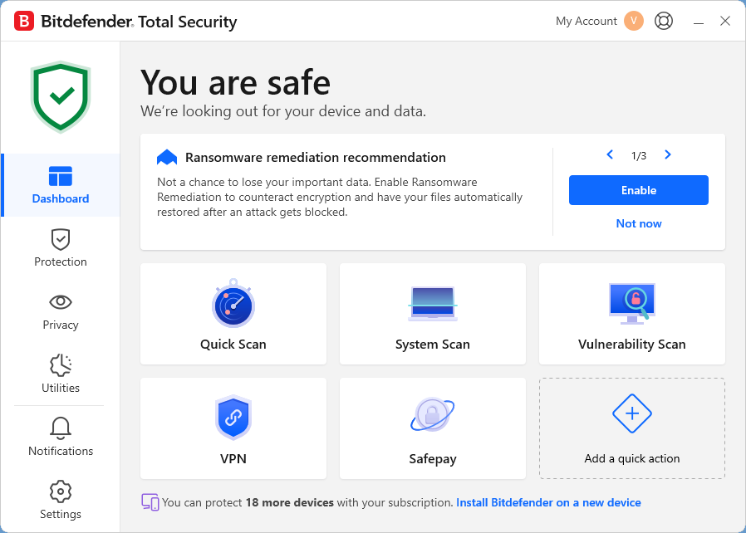746x533 pixels.
Task: Go to previous recommendation arrow
Action: click(610, 155)
